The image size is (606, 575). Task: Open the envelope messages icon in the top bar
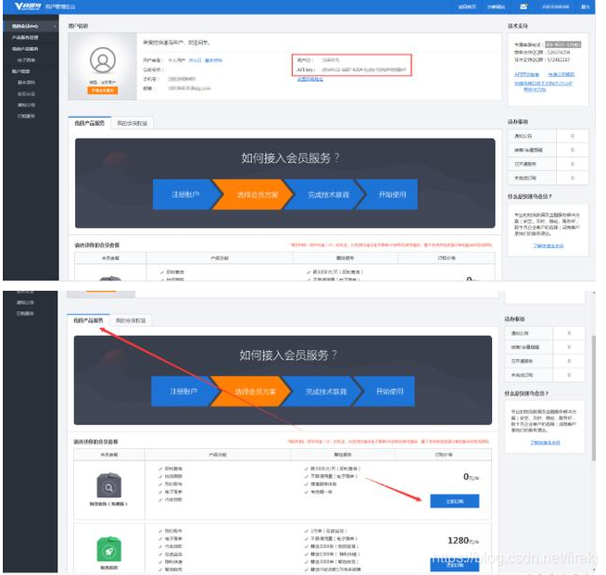[x=524, y=6]
